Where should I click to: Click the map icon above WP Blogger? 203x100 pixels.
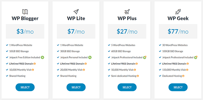[25, 12]
